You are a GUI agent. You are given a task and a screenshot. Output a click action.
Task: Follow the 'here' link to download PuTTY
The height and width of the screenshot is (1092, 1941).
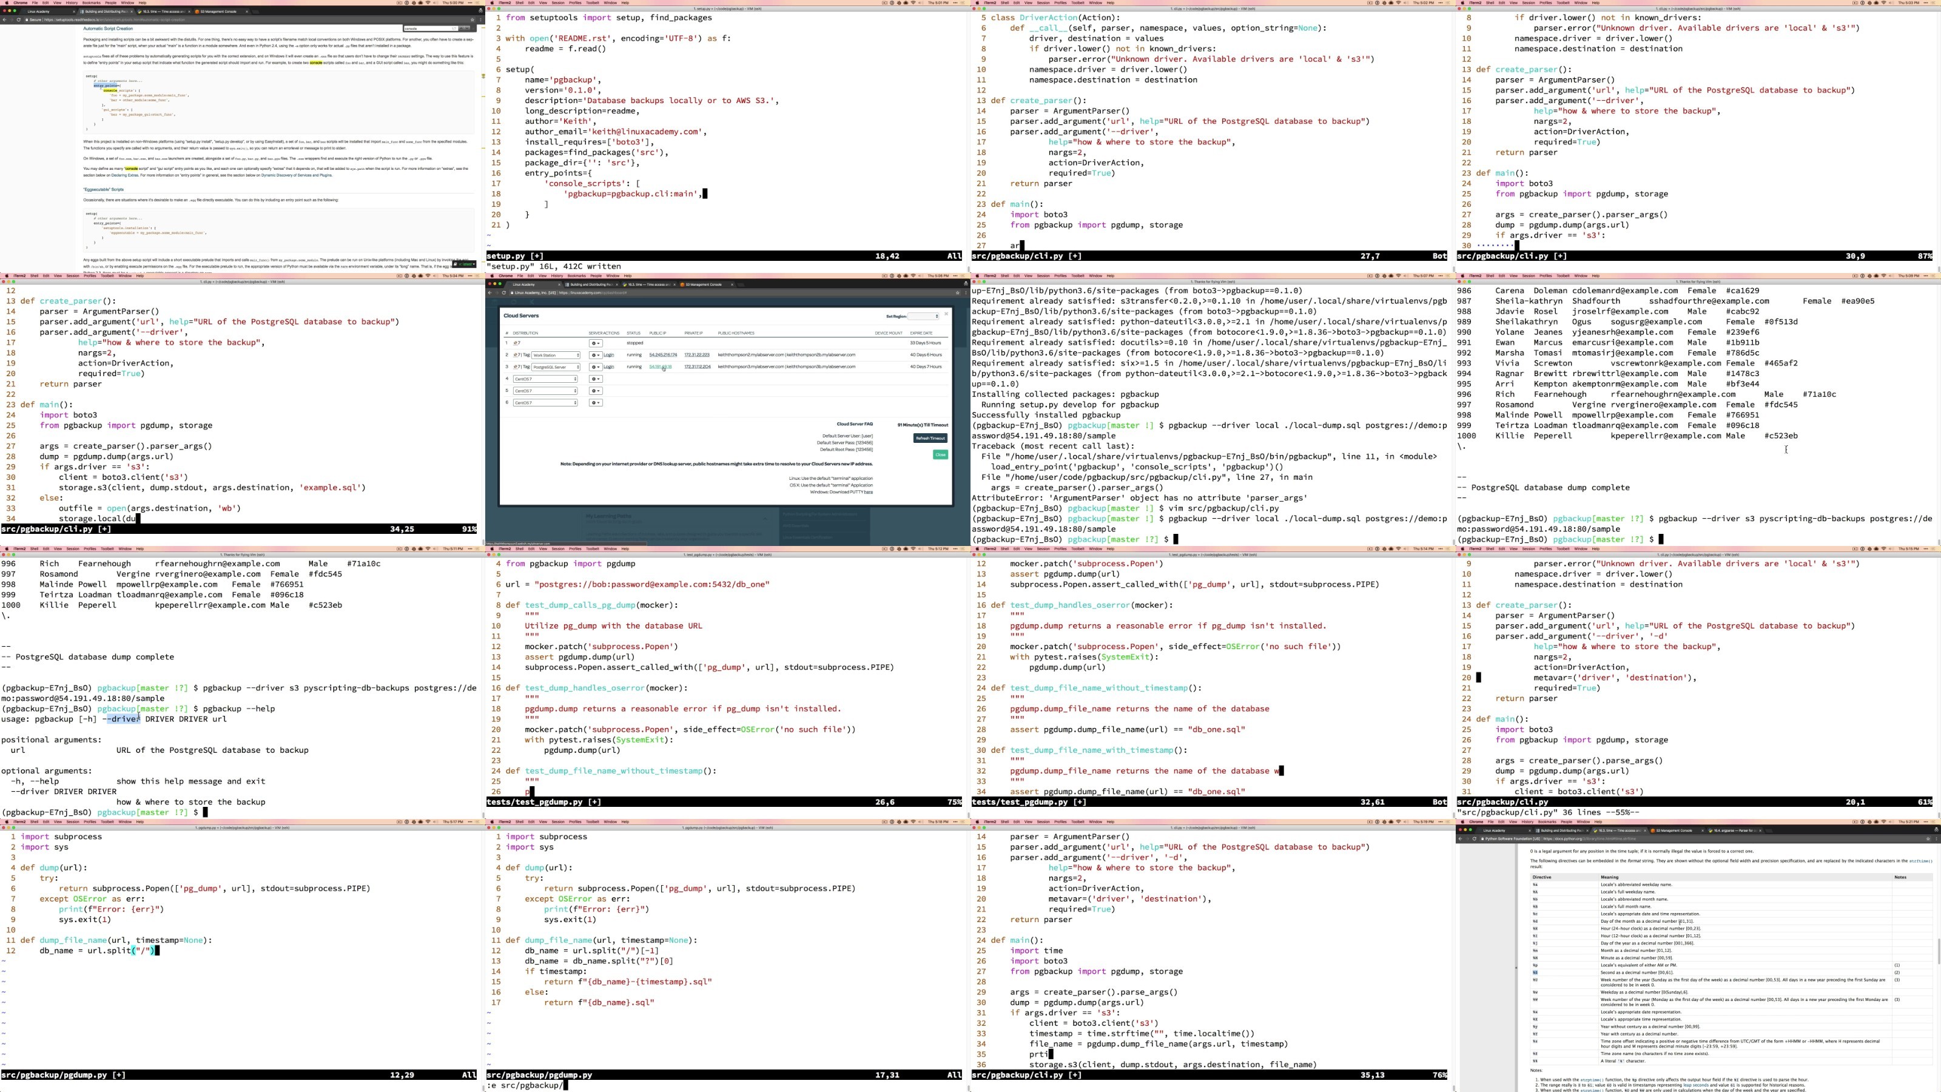(869, 492)
